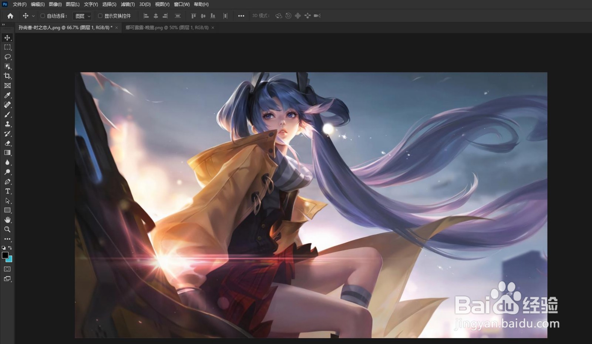Select the Dodge tool
592x344 pixels.
[7, 172]
